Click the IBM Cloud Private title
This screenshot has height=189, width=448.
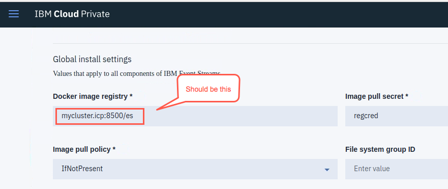click(x=72, y=14)
